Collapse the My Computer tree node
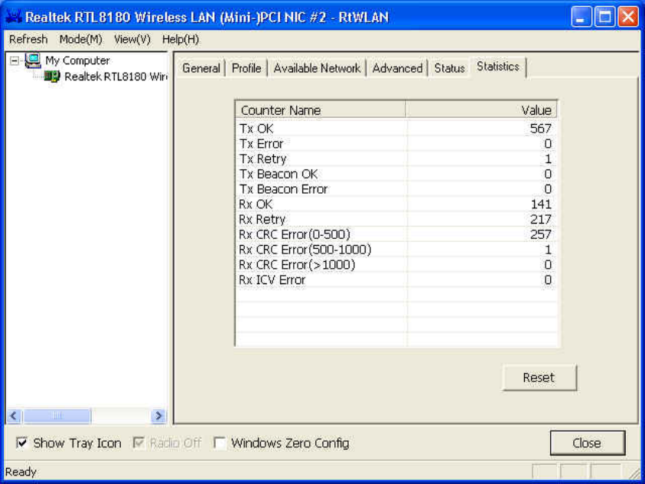The height and width of the screenshot is (484, 645). pyautogui.click(x=14, y=61)
